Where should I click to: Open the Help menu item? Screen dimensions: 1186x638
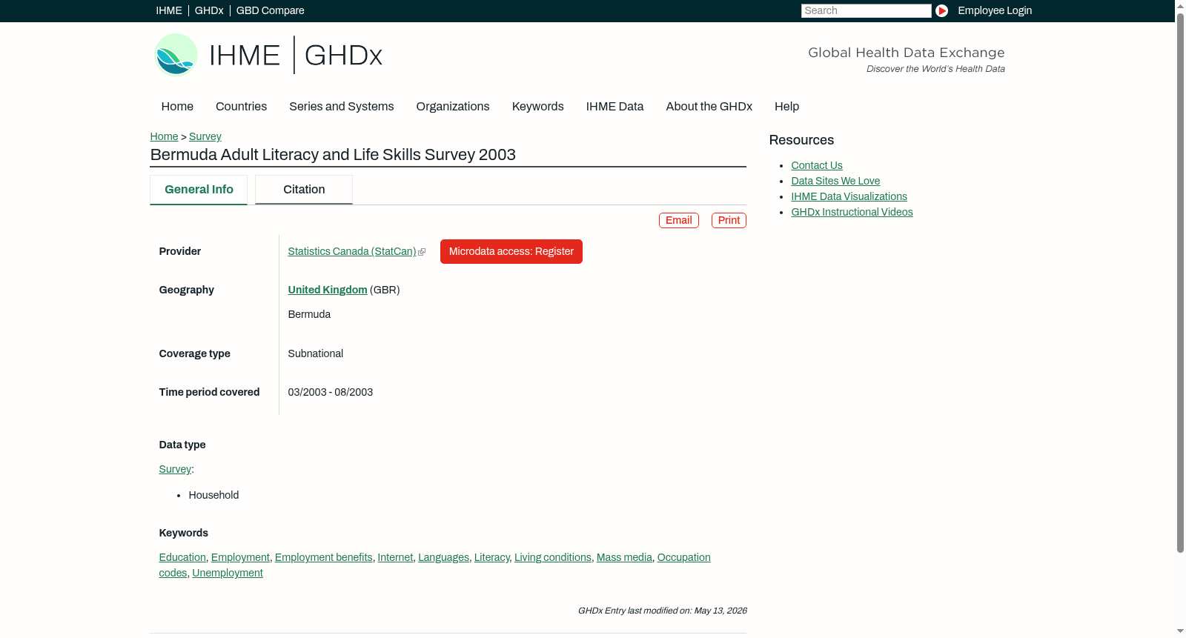[x=786, y=107]
